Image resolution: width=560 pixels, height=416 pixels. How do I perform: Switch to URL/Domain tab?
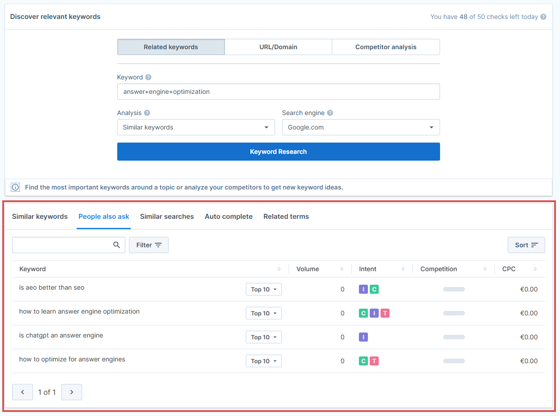coord(278,47)
